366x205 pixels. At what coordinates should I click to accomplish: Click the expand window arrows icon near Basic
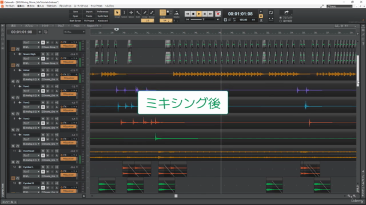(322, 6)
